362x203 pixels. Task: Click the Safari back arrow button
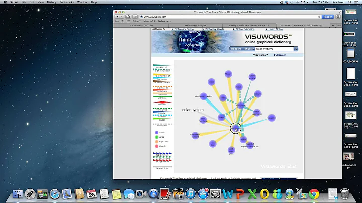(x=117, y=17)
